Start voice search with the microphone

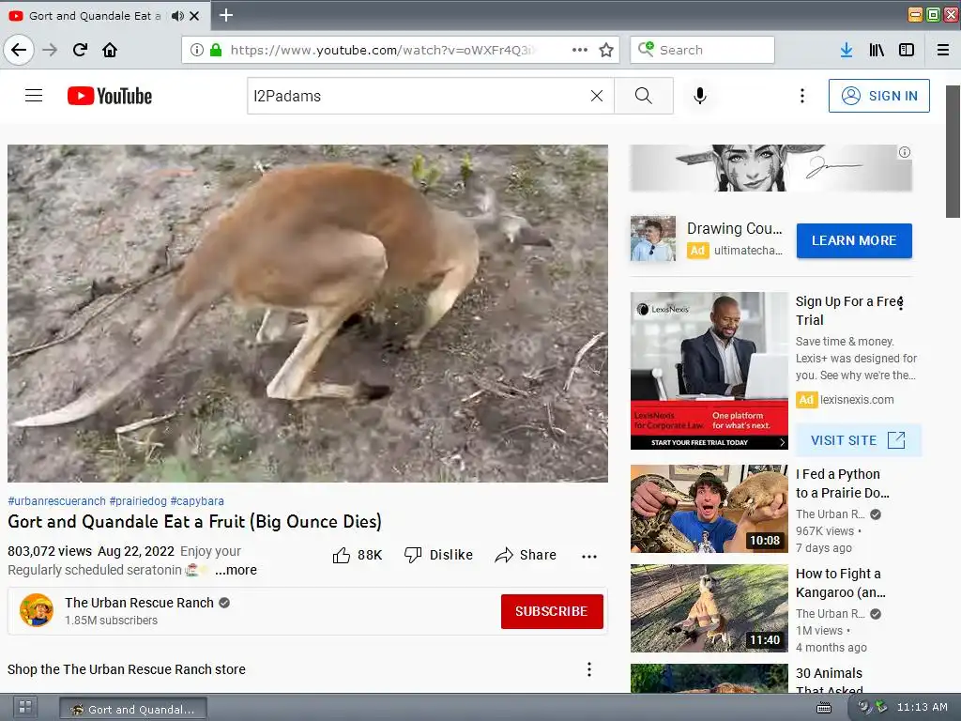pyautogui.click(x=700, y=96)
